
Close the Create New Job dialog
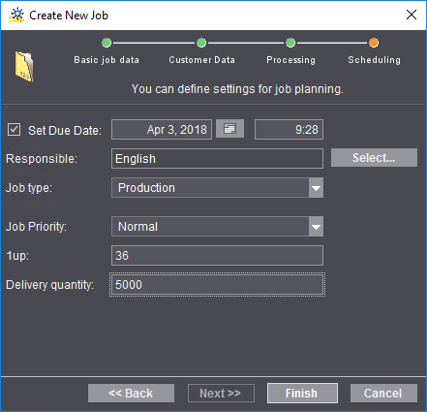point(412,15)
